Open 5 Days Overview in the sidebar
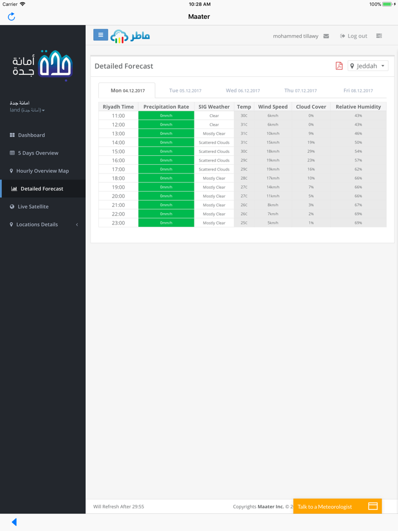 pos(38,153)
